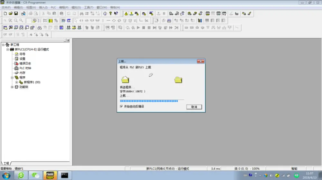Collapse the 新PLC1[CP1H-E] tree node

8,49
